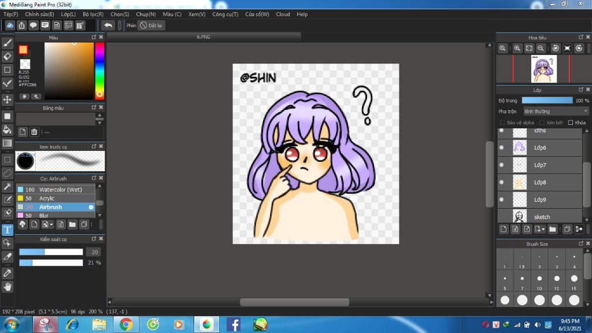Select the Lasso tool
The width and height of the screenshot is (592, 333).
[7, 173]
